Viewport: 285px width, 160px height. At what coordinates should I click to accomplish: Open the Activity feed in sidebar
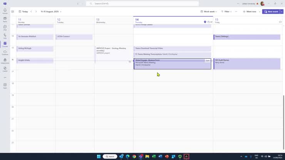[5, 11]
